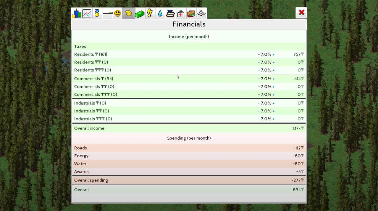Open the trade crates tab
Viewport: 378px width, 211px height.
coord(191,14)
